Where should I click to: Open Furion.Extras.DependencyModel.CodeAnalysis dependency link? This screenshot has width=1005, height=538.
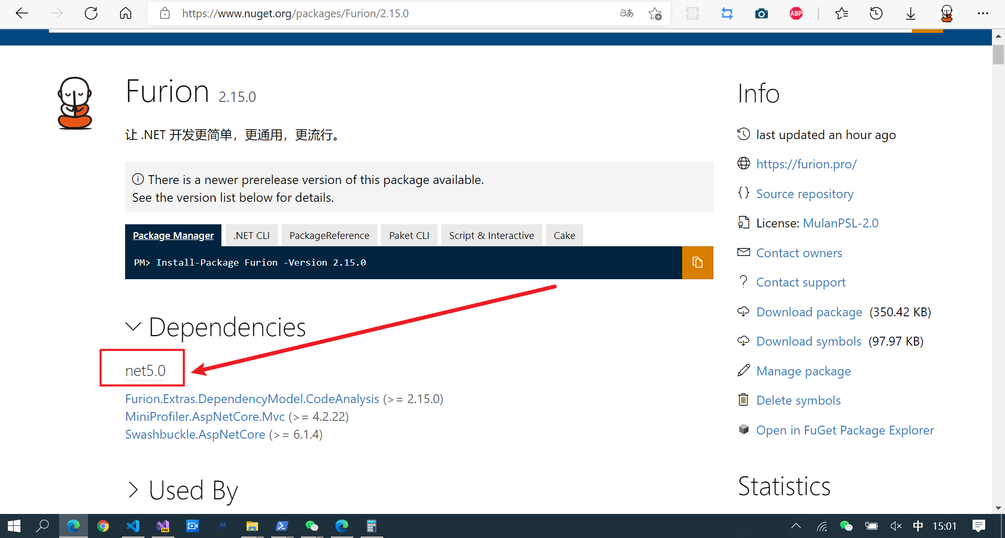(x=252, y=399)
